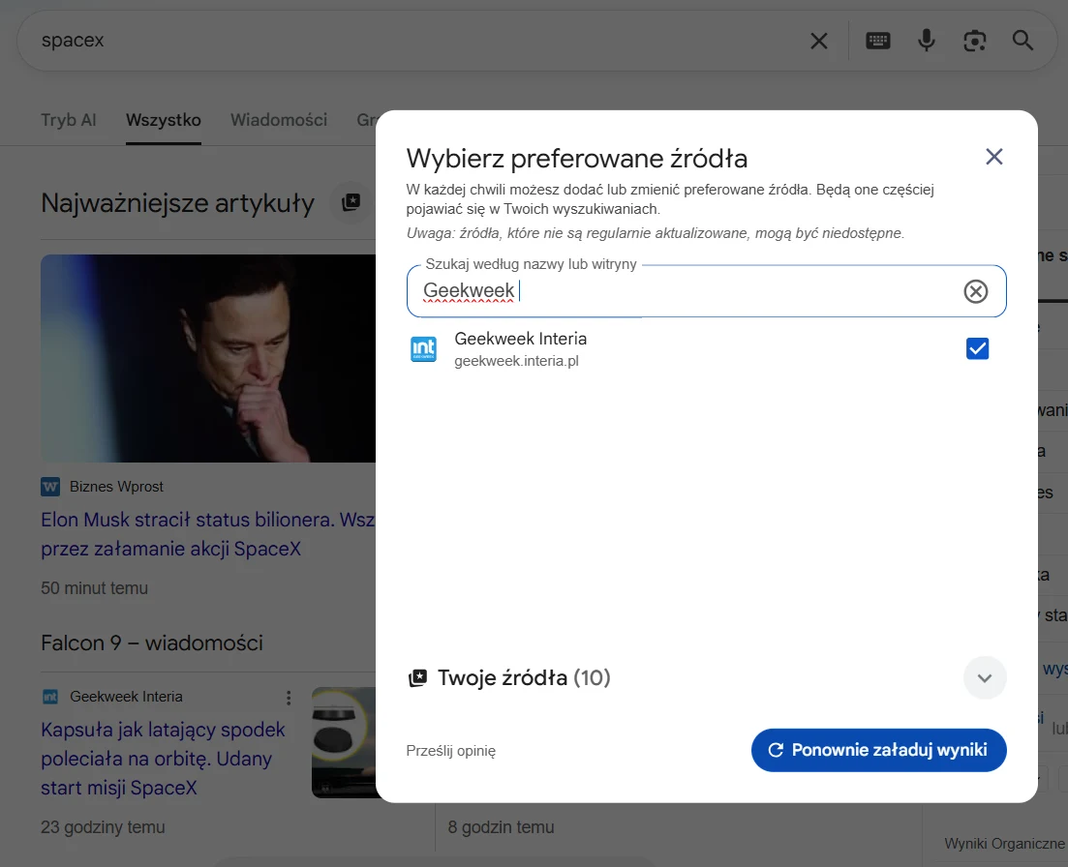Click geekweek.interia.pl domain text
Screen dimensions: 1068x867
(x=516, y=361)
